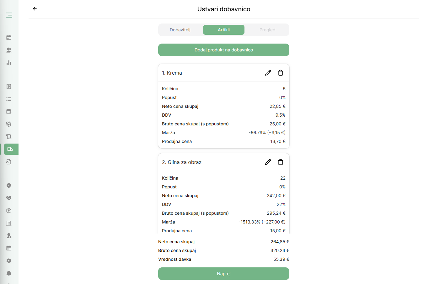Open the location pin sidebar icon
Viewport: 429px width, 284px height.
pyautogui.click(x=9, y=186)
